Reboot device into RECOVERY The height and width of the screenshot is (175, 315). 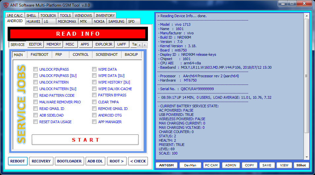(x=41, y=161)
